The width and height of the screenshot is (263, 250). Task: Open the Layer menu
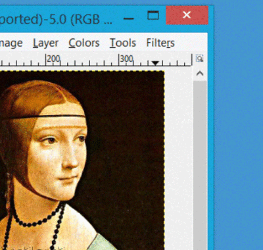45,43
